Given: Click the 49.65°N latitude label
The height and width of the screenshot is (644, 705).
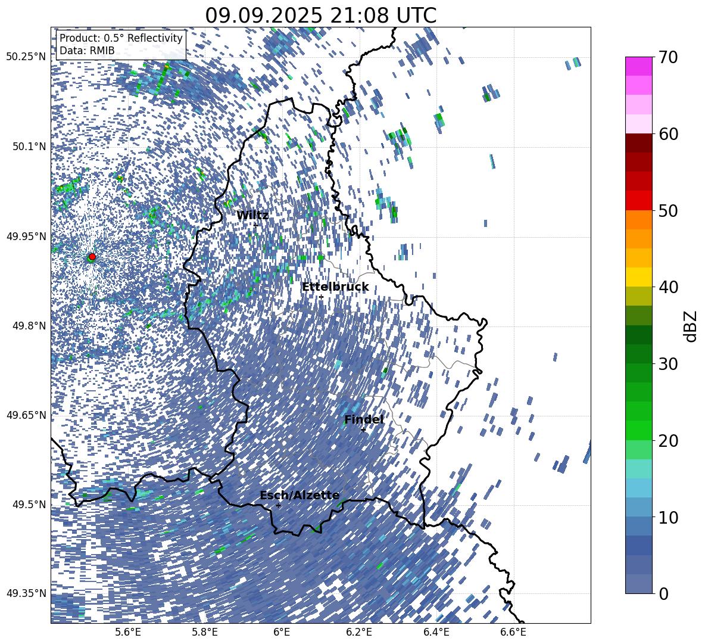Looking at the screenshot, I should [26, 415].
